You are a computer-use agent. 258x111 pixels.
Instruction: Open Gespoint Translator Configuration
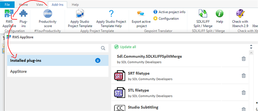point(166,19)
